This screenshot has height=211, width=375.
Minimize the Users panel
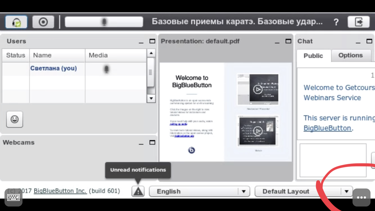coord(141,42)
